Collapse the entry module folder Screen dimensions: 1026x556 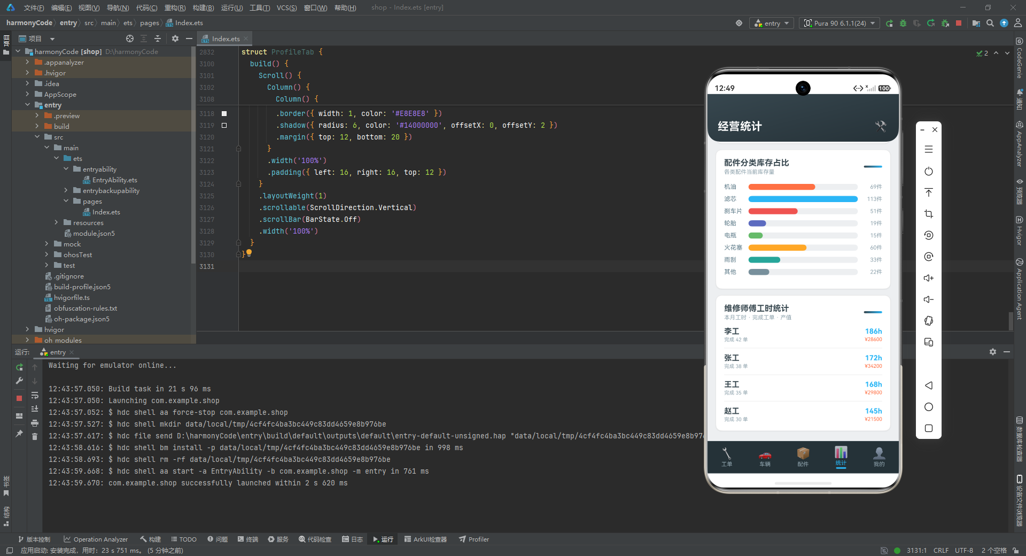pos(27,105)
